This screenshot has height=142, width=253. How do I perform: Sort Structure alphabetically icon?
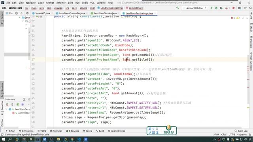(x=12, y=105)
